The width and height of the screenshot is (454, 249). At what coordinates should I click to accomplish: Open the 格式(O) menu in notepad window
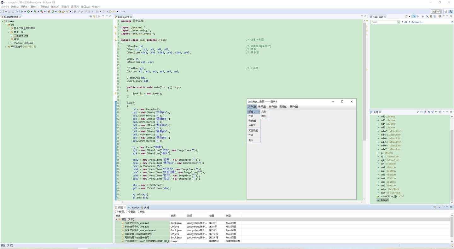(x=272, y=107)
